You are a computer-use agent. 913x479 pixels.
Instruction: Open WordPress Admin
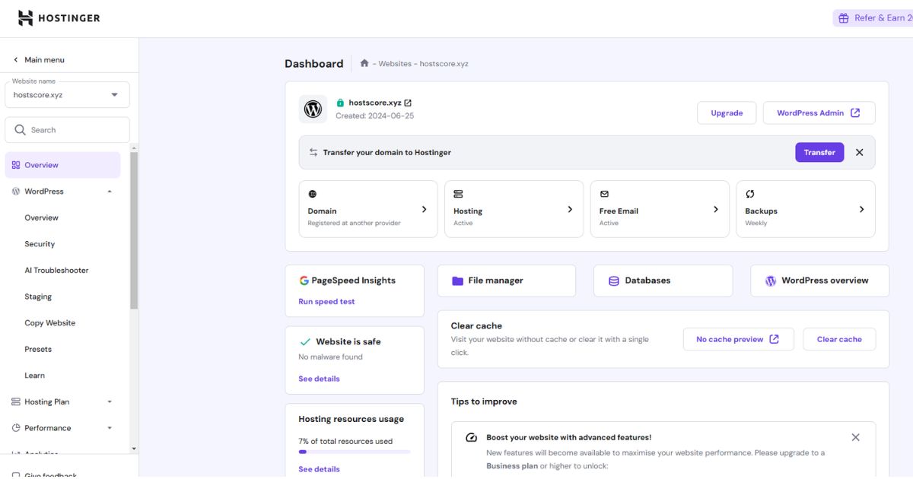[819, 113]
